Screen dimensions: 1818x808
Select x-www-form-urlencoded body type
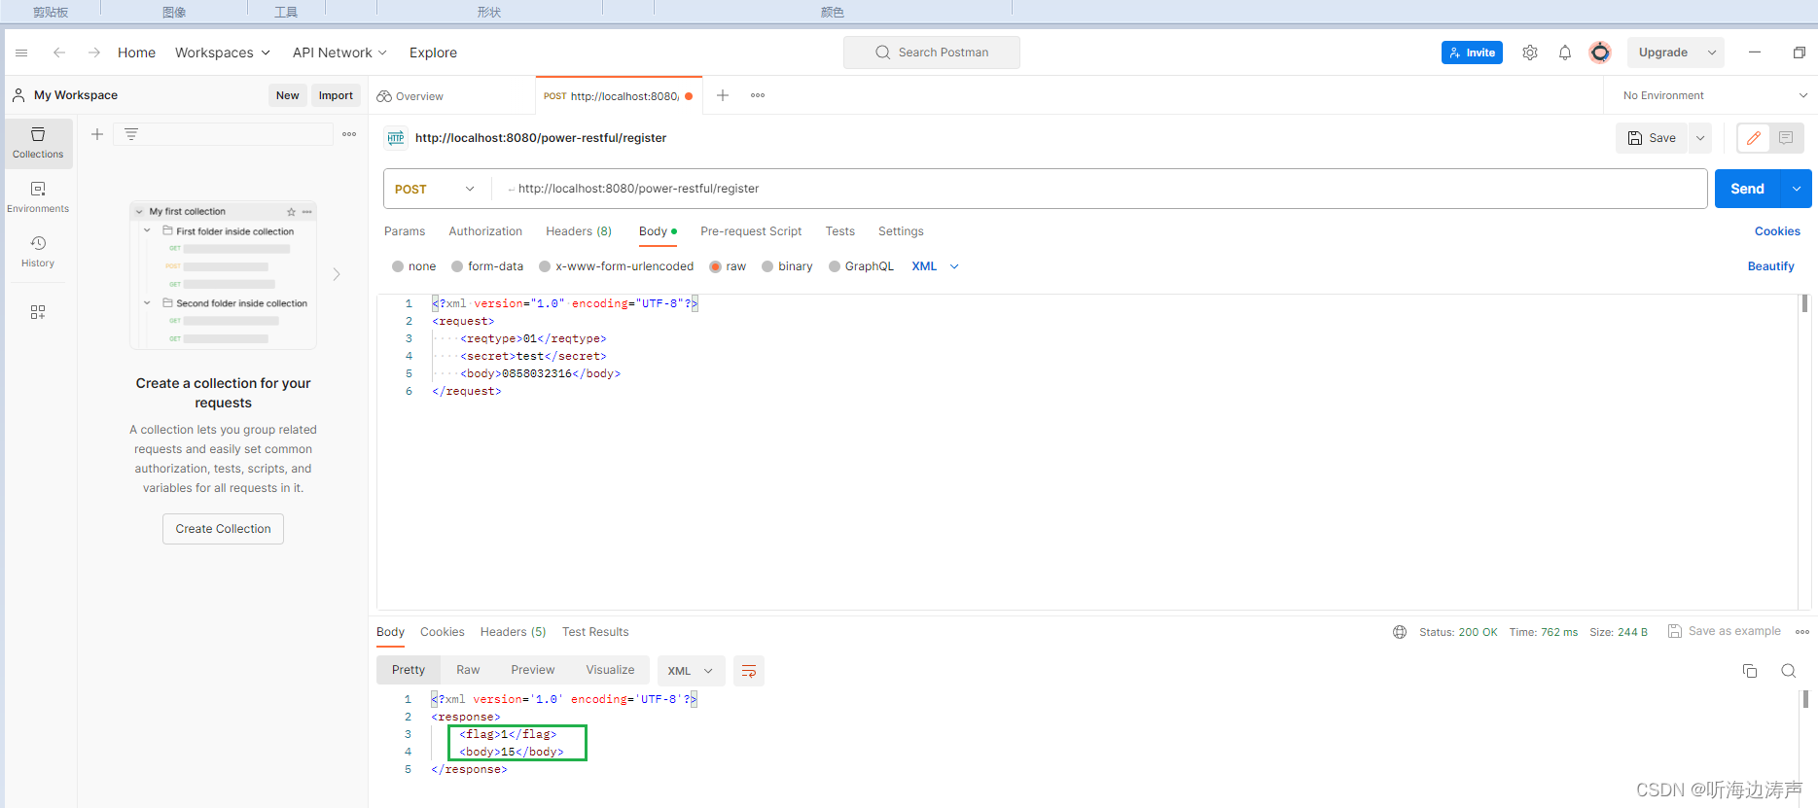[545, 266]
